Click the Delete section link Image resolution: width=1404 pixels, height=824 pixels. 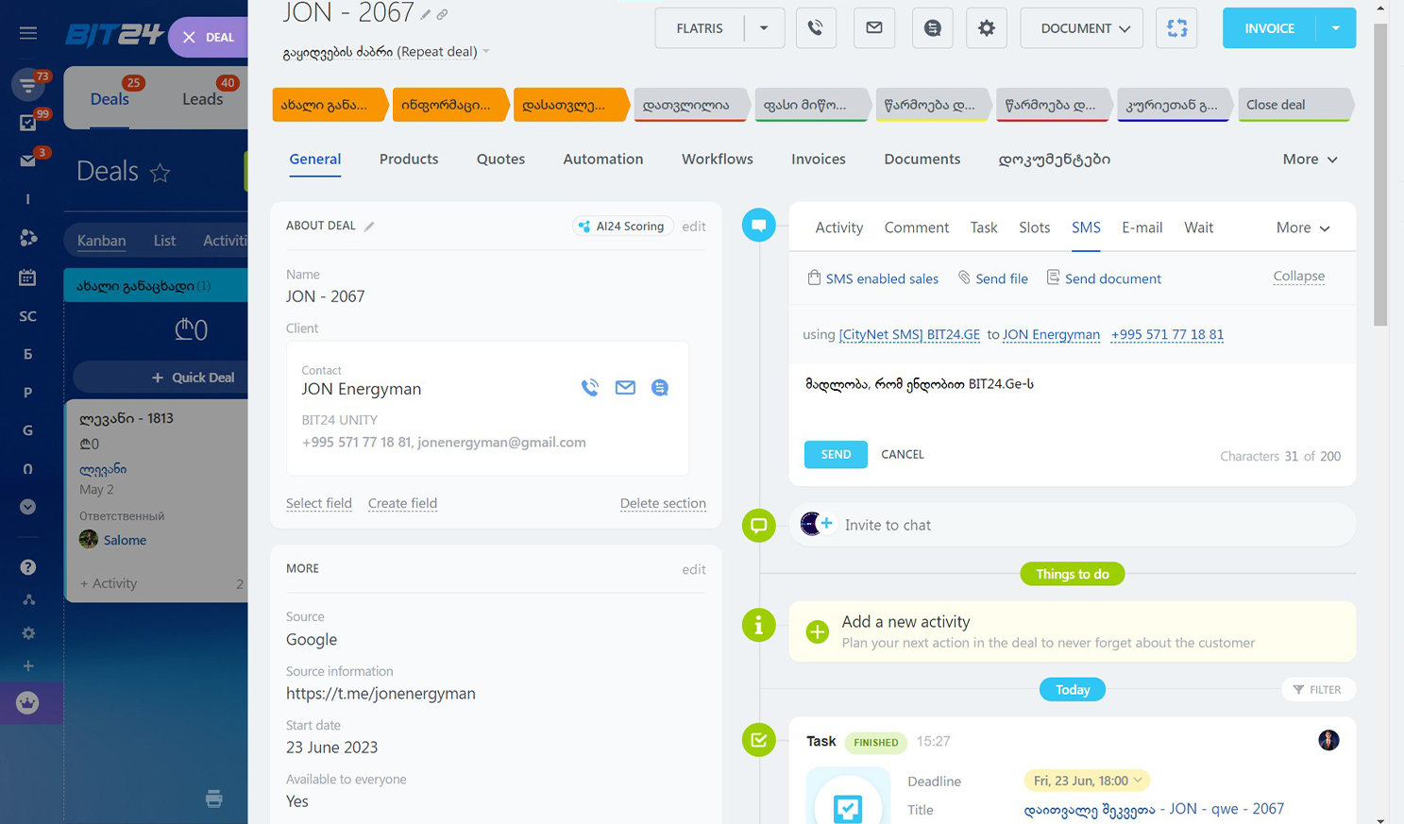click(662, 503)
